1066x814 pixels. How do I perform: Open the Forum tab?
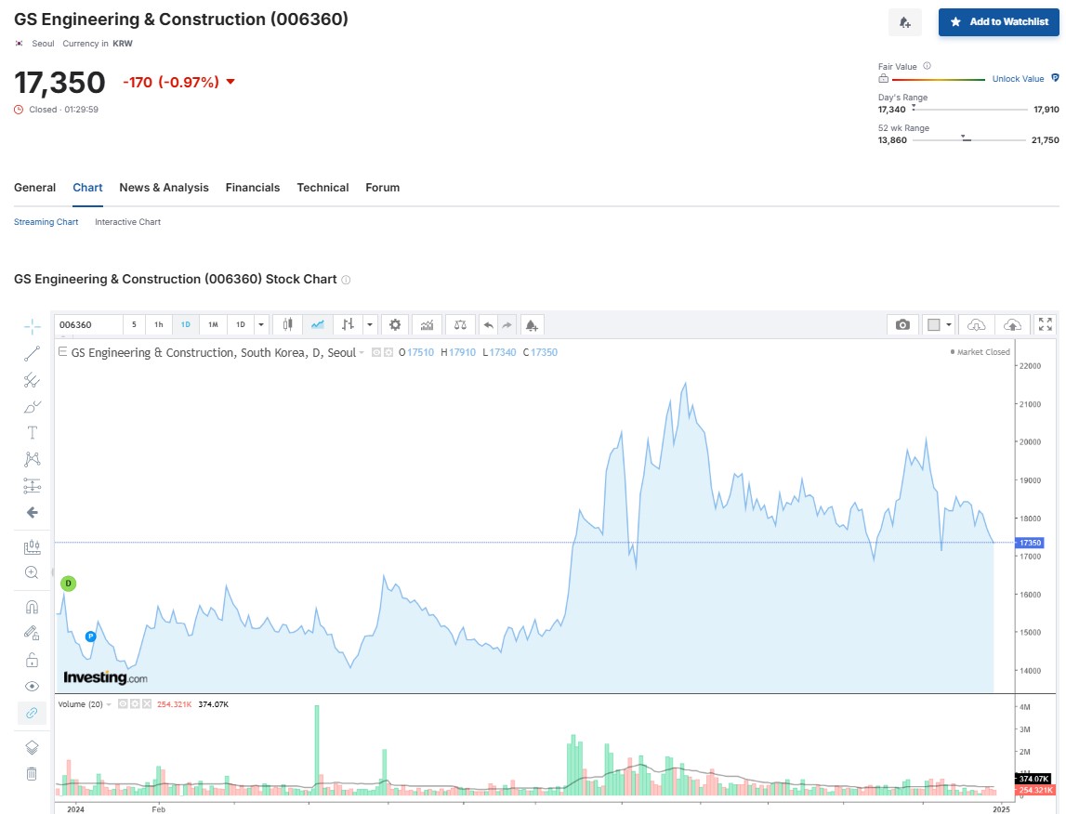pyautogui.click(x=383, y=188)
